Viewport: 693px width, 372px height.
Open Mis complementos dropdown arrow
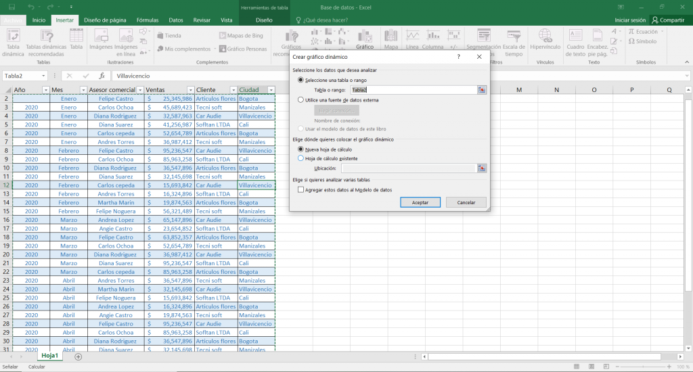point(215,49)
